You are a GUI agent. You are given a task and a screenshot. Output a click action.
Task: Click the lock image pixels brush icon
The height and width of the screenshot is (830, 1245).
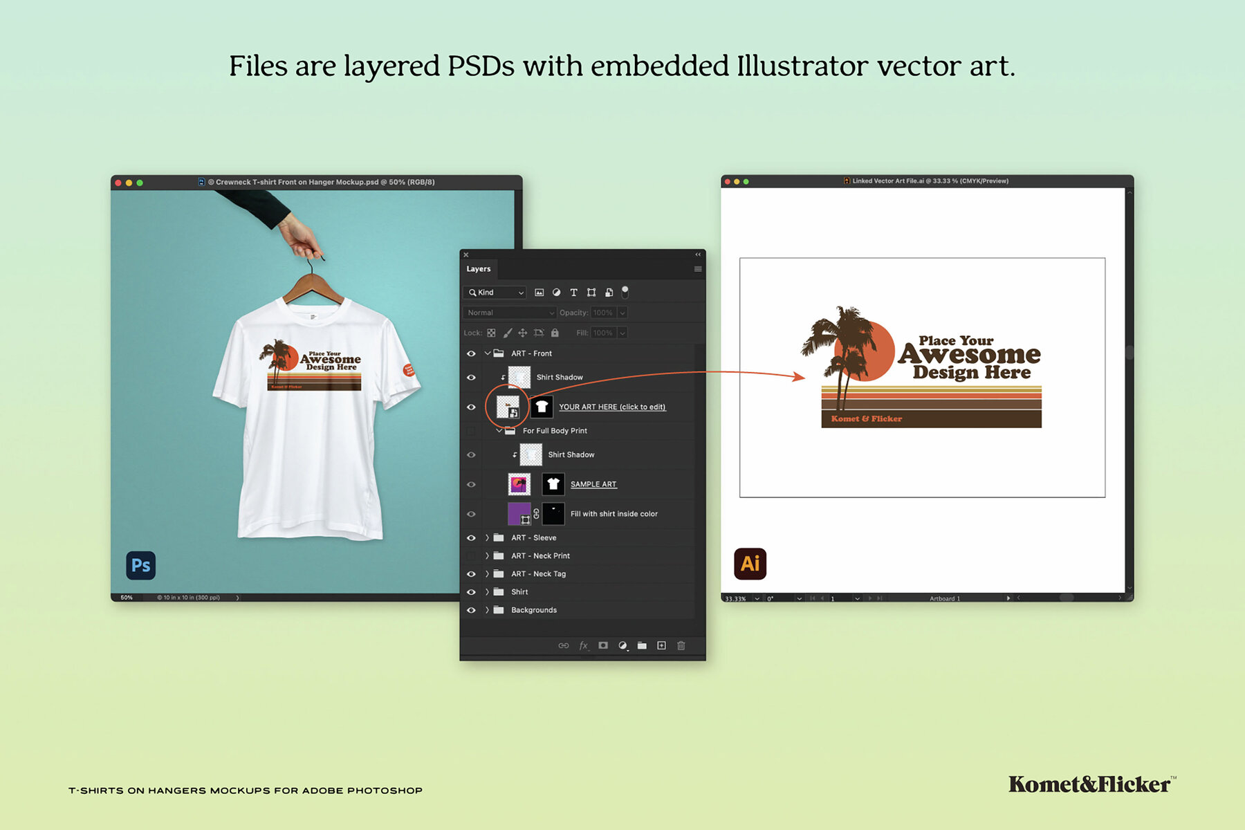click(507, 333)
